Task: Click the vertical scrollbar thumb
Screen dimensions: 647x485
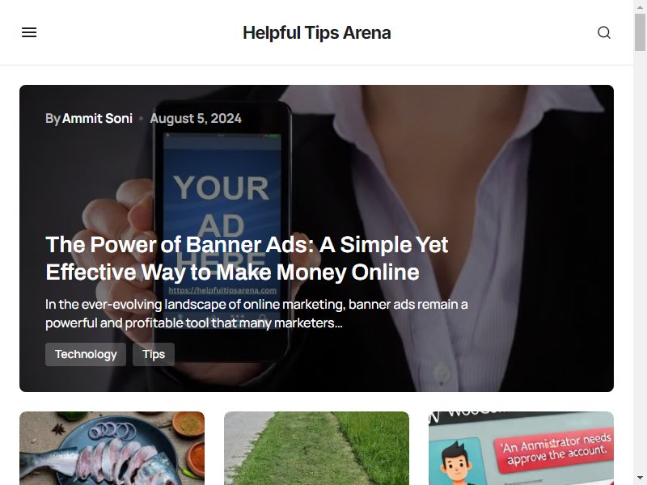Action: (640, 32)
